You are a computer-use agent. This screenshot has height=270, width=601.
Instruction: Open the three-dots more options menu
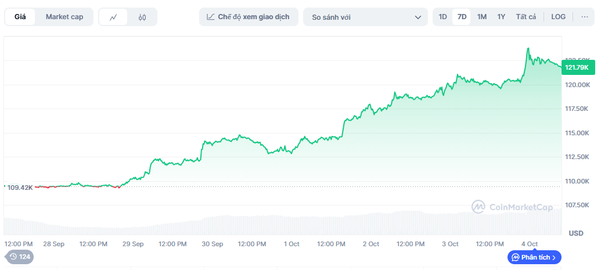[x=584, y=17]
